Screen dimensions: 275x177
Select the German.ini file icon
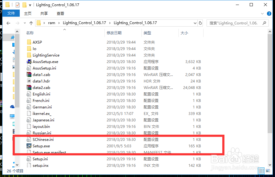[29, 107]
